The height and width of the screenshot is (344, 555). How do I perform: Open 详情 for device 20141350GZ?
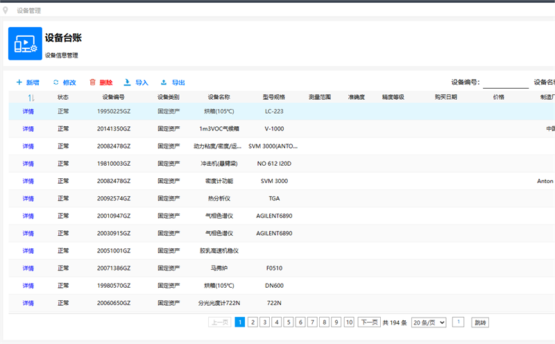click(28, 128)
